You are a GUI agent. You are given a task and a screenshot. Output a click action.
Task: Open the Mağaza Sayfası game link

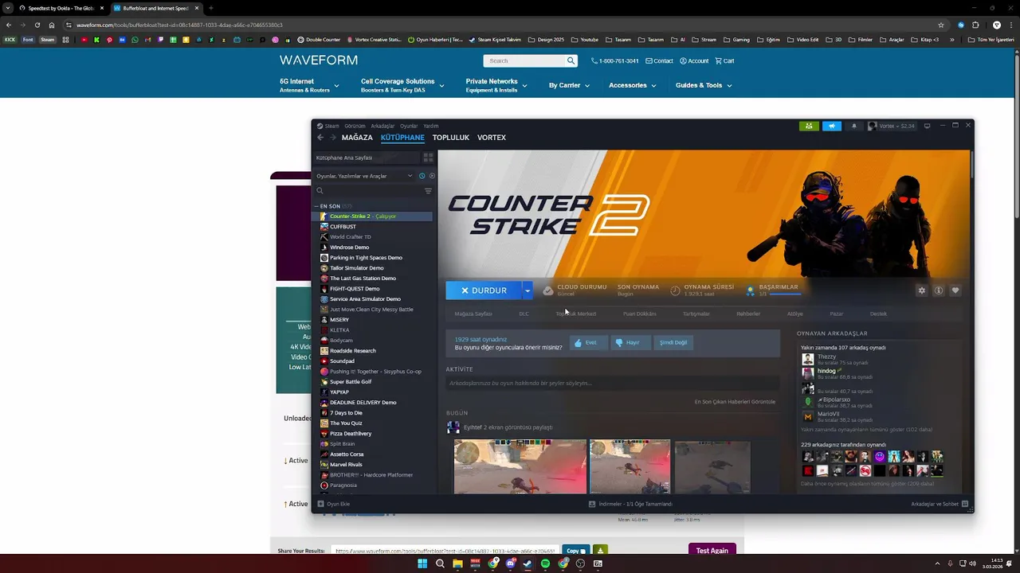point(473,314)
